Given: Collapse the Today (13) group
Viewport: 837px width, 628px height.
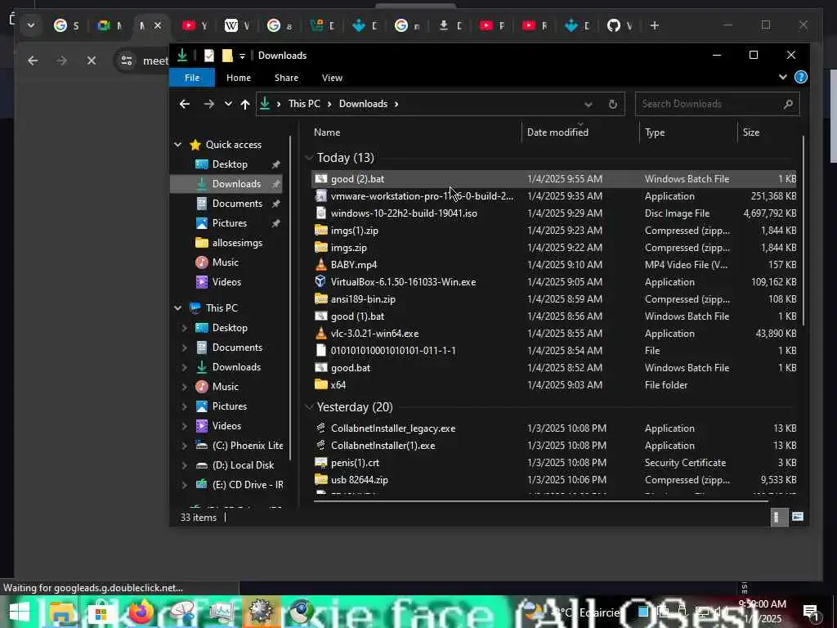Looking at the screenshot, I should 309,158.
